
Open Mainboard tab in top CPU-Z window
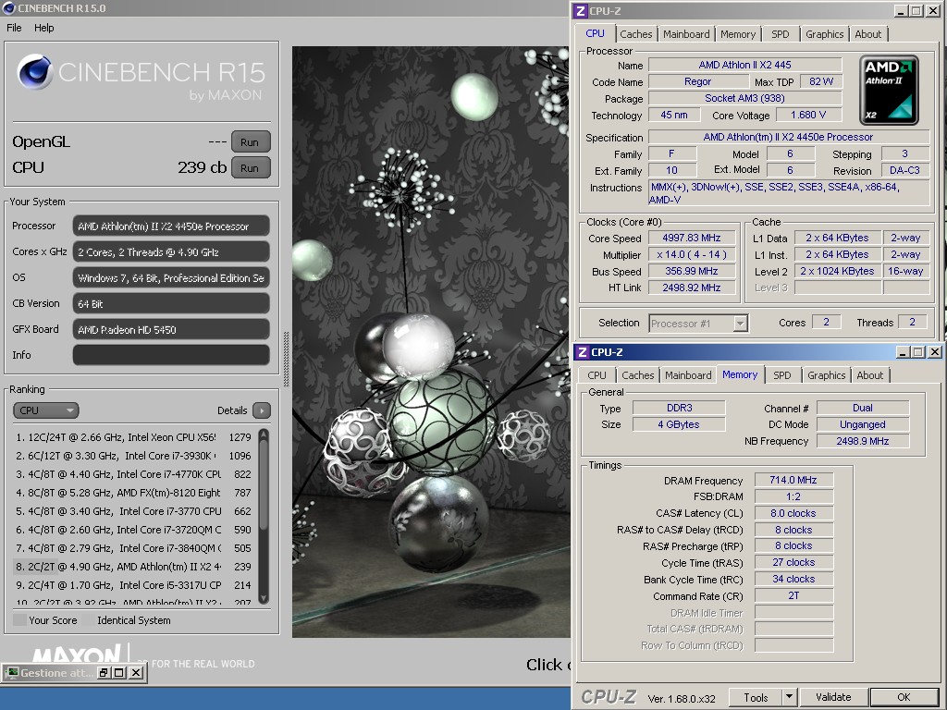tap(686, 34)
